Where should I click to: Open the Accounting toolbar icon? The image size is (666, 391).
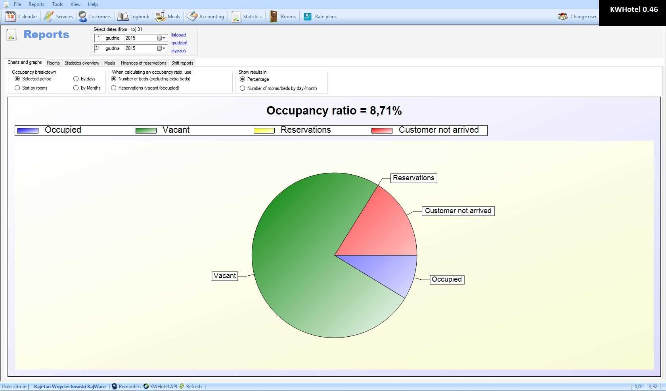192,17
